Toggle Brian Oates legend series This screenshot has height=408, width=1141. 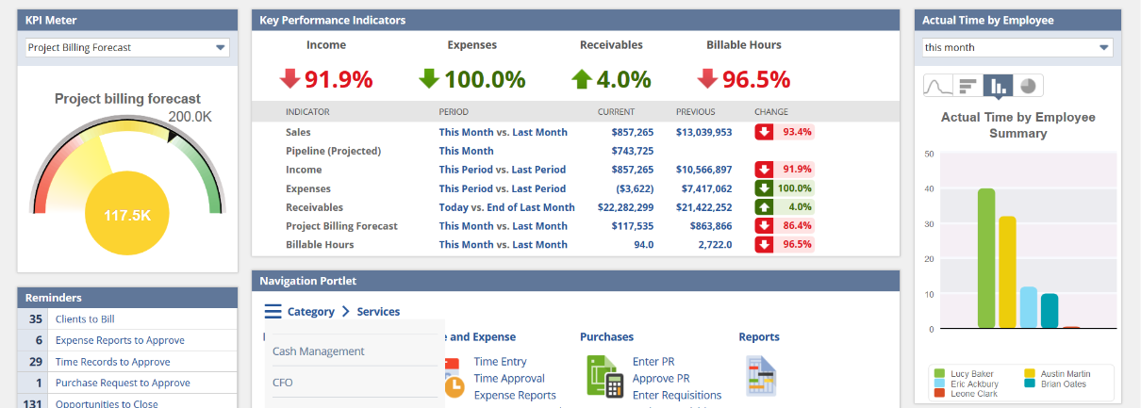coord(1057,384)
